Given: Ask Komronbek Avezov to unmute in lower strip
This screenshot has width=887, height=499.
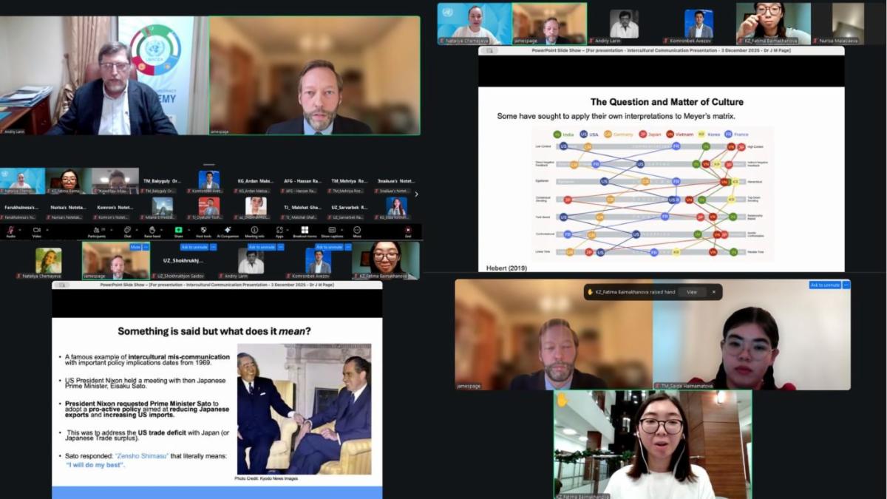Looking at the screenshot, I should pyautogui.click(x=329, y=247).
